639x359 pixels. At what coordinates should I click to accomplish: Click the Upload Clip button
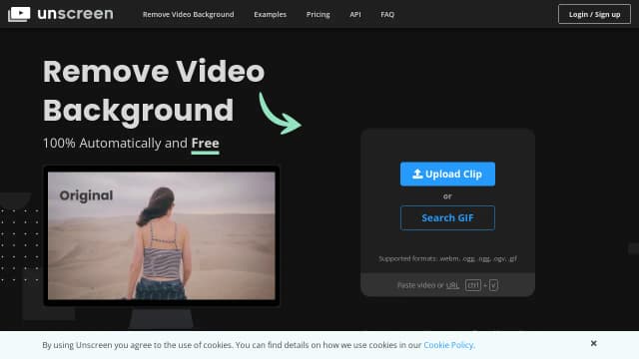tap(447, 174)
